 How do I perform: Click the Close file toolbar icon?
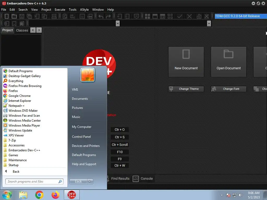(37, 16)
